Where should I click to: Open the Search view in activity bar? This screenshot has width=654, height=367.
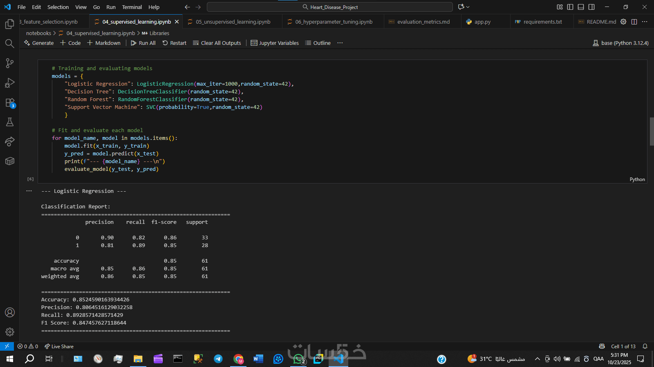click(x=9, y=44)
